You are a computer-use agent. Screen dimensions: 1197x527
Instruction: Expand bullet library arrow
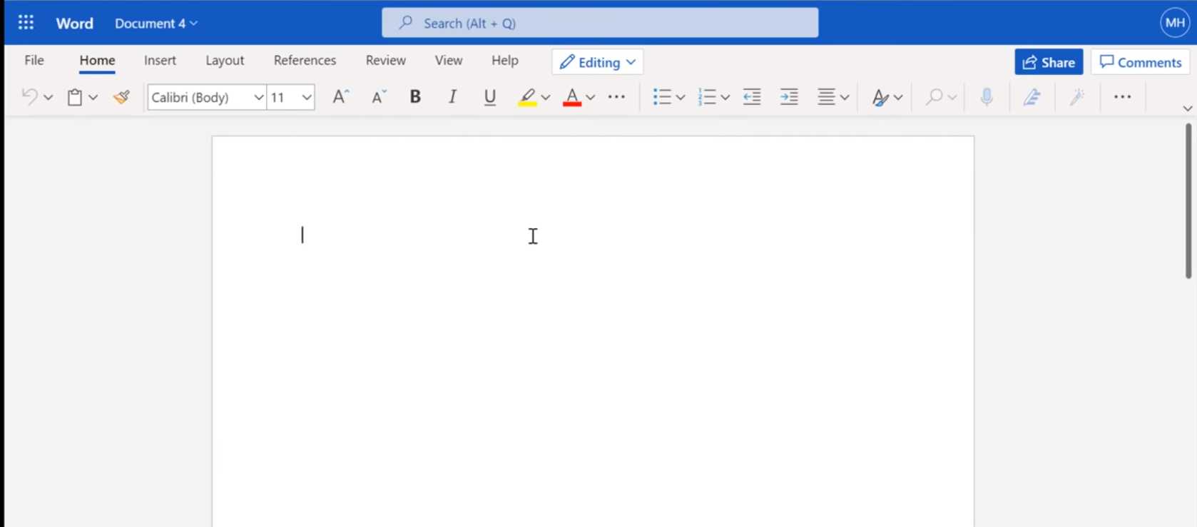point(681,97)
